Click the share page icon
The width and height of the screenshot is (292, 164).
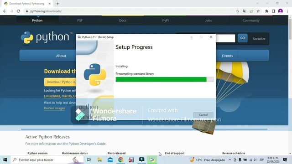pyautogui.click(x=251, y=11)
